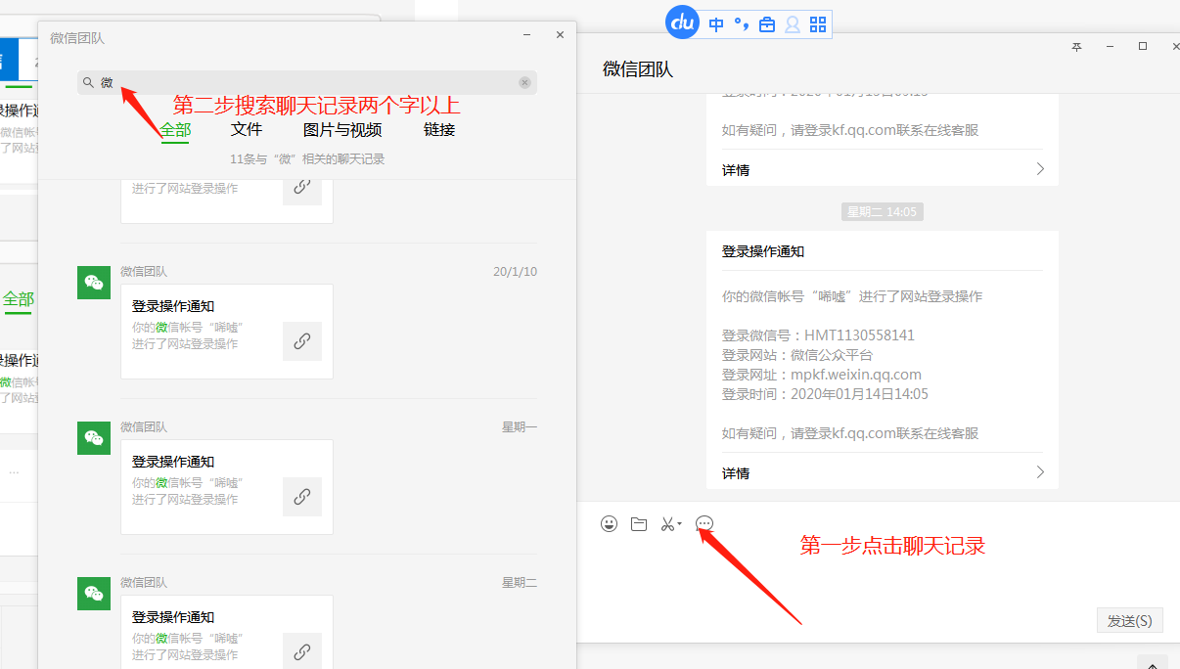Click the 星期二 14:05 timestamp label
The image size is (1180, 669).
pos(883,211)
